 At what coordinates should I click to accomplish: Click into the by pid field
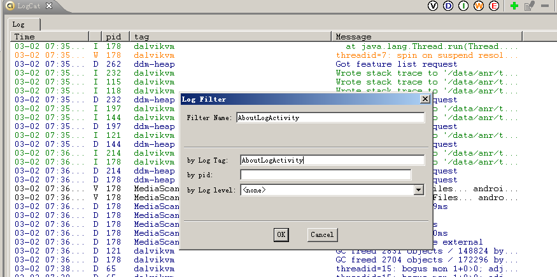[325, 175]
